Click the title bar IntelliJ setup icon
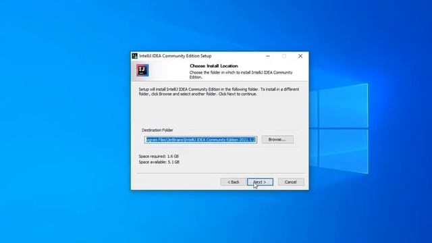The width and height of the screenshot is (432, 243). [135, 56]
